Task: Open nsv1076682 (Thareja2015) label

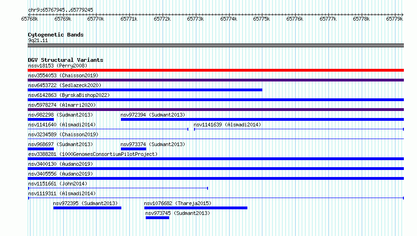Action: pos(178,203)
